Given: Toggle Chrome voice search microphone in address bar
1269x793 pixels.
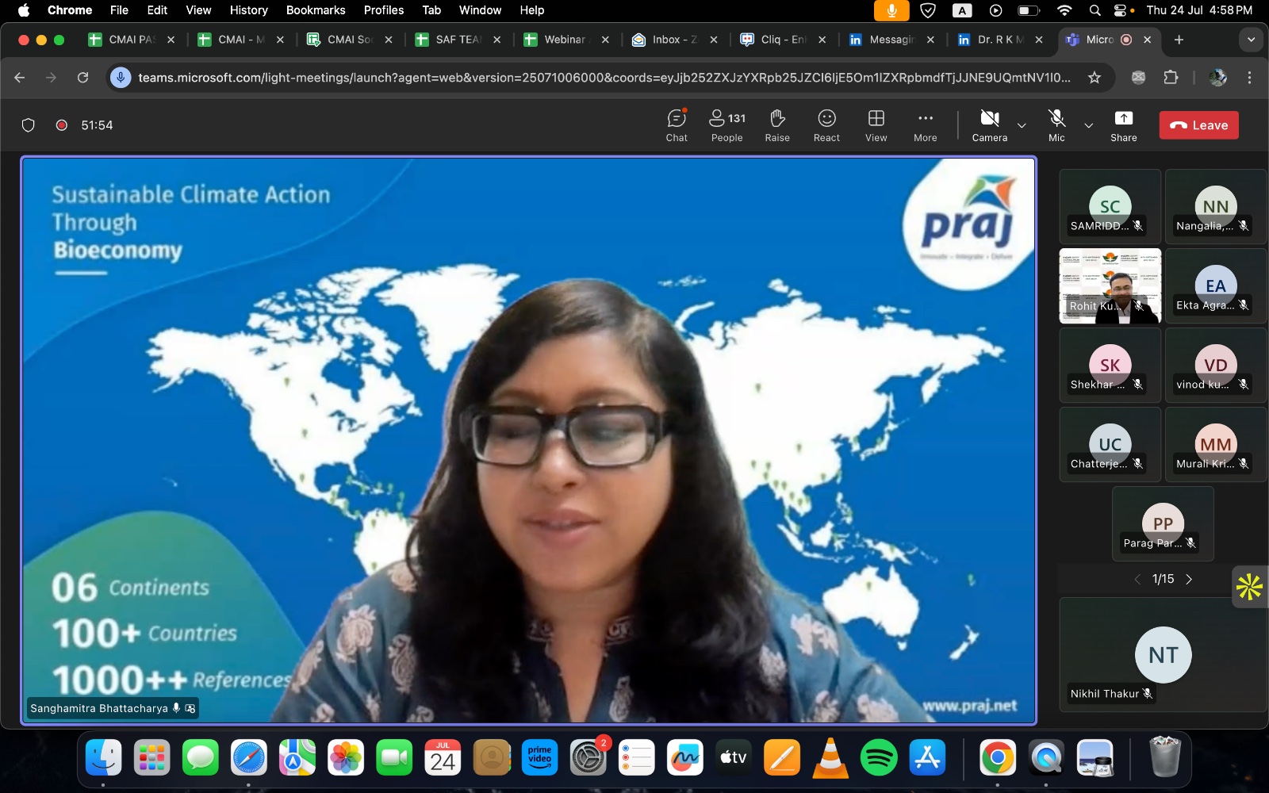Looking at the screenshot, I should [x=121, y=77].
